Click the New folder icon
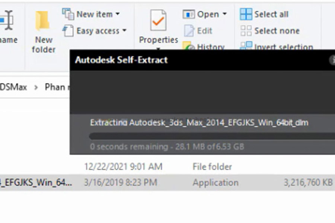335x223 pixels. [x=42, y=21]
